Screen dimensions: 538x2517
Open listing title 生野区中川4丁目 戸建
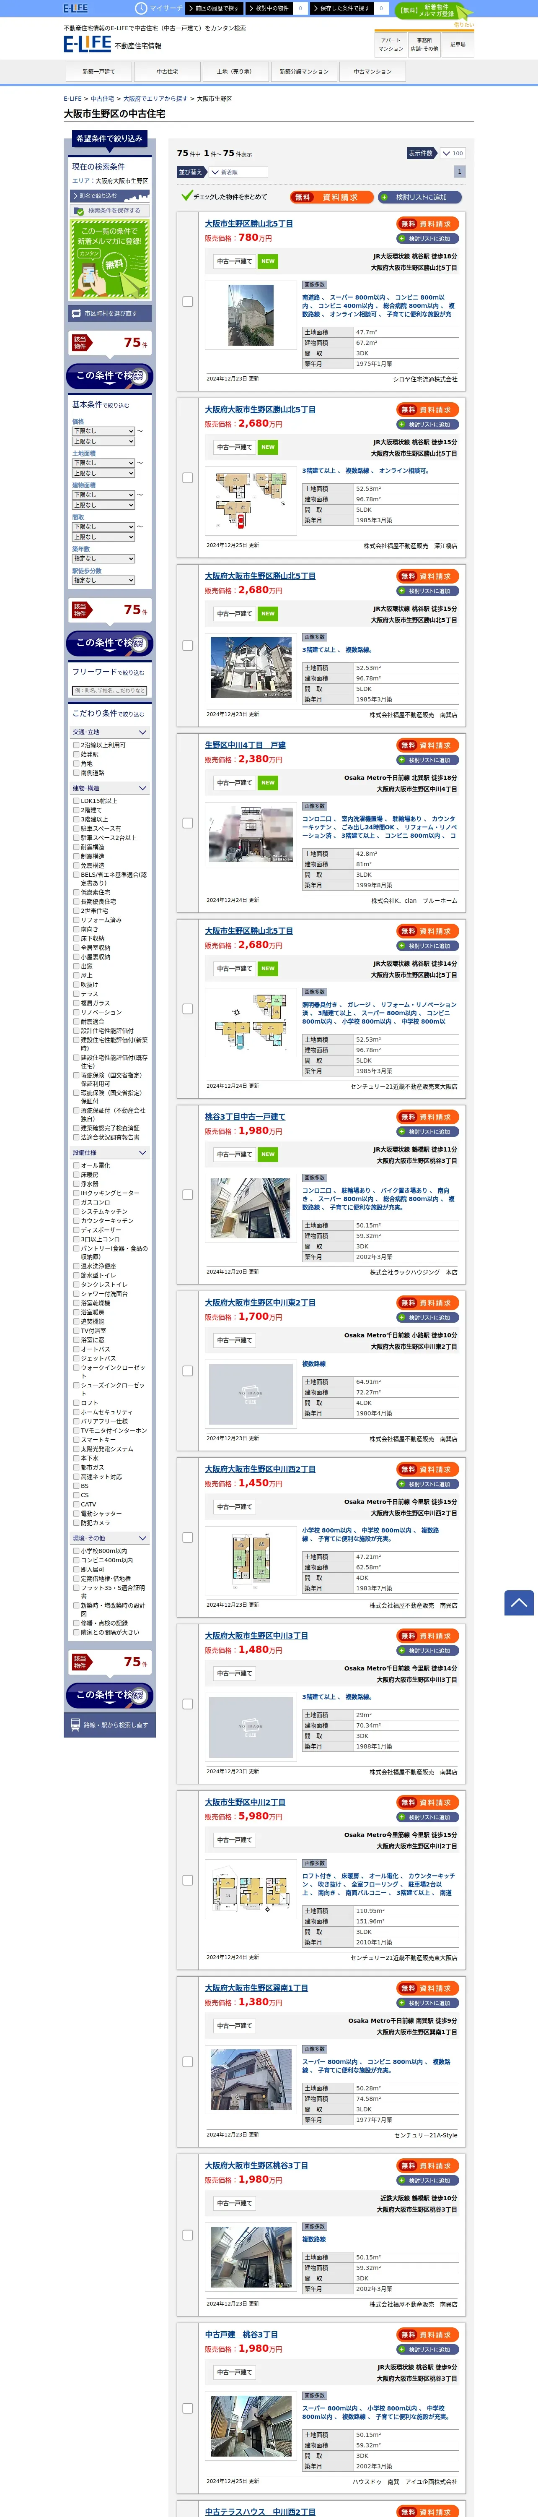click(245, 745)
